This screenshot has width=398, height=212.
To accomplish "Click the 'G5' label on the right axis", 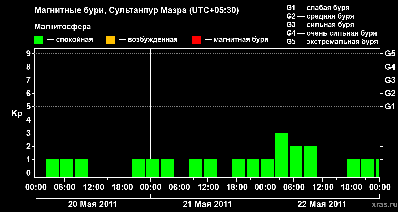I will [x=390, y=54].
